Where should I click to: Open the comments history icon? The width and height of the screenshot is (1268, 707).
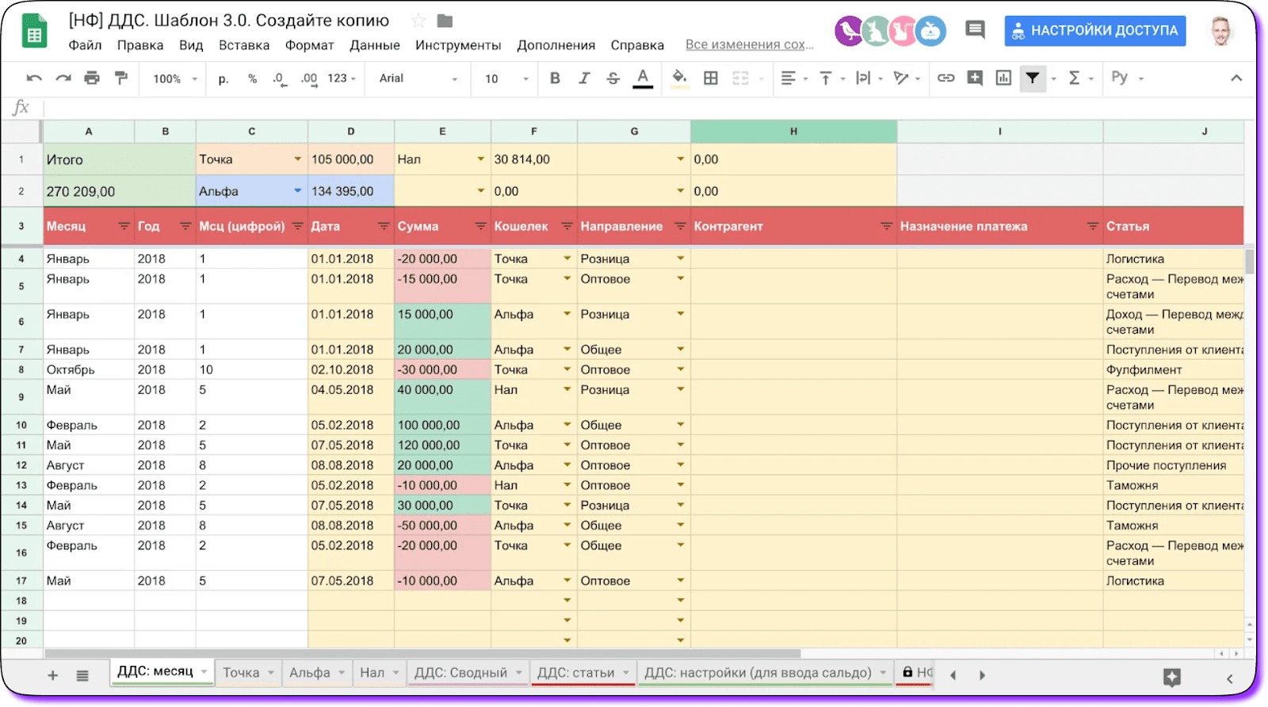tap(975, 30)
